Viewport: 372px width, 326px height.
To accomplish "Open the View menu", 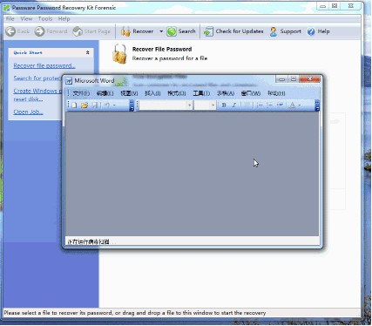I will (x=26, y=19).
